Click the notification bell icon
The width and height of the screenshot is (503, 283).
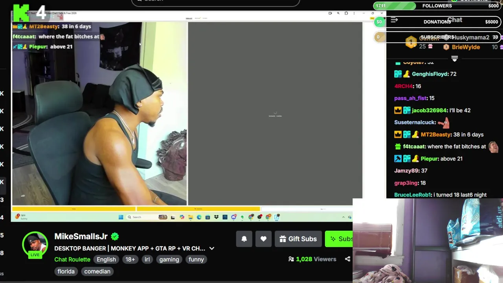pyautogui.click(x=244, y=239)
